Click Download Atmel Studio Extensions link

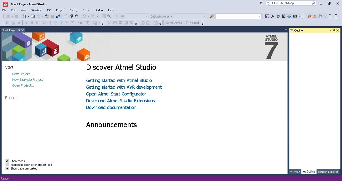pos(120,101)
